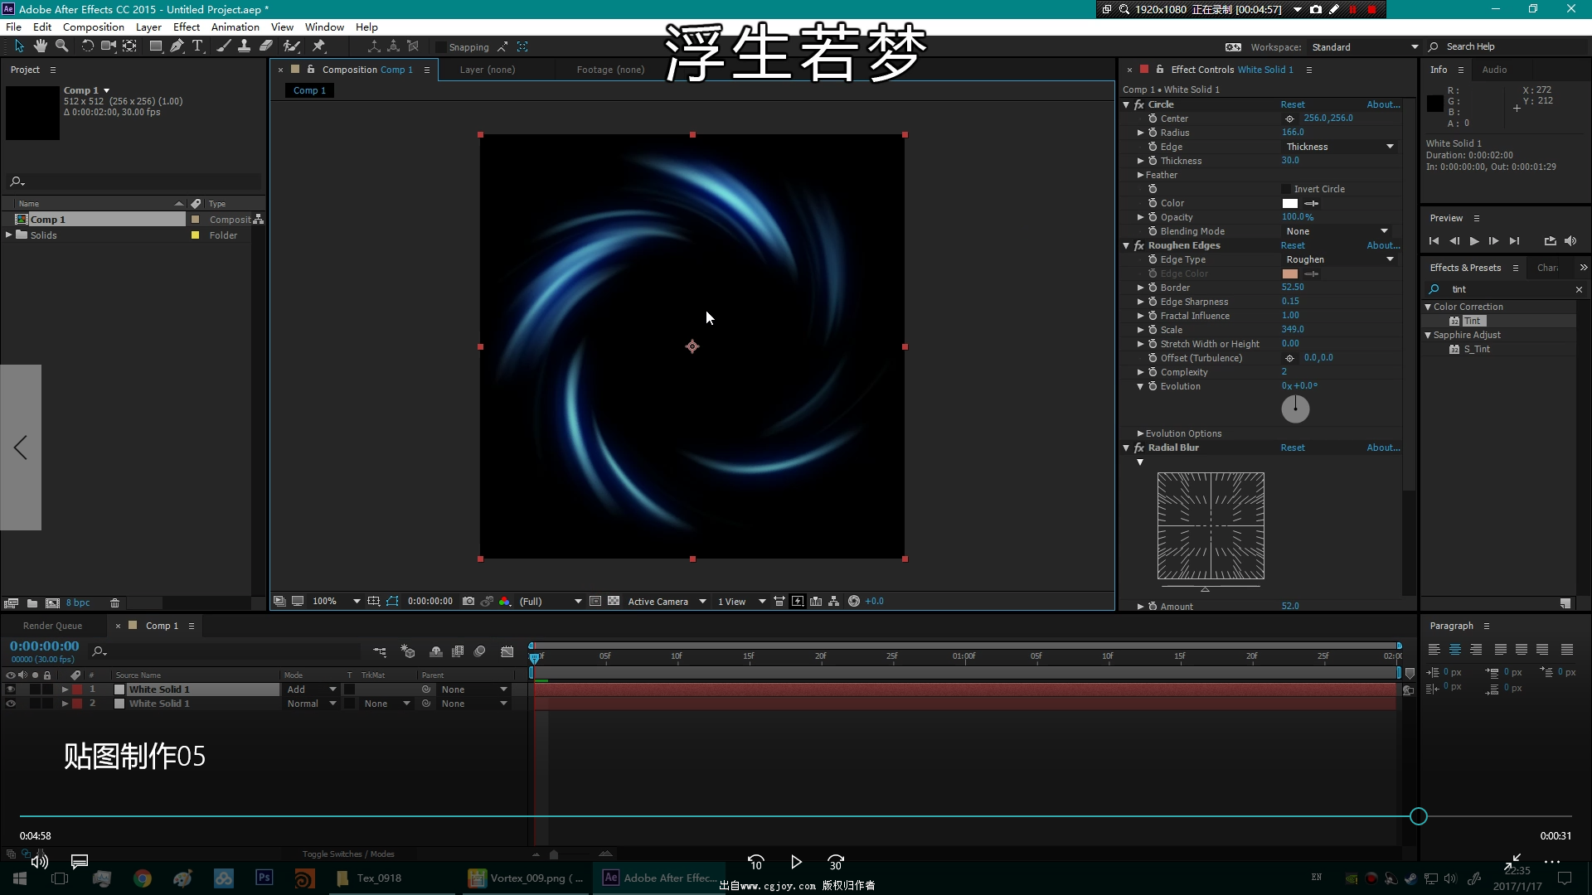
Task: Reset the Radial Blur effect
Action: tap(1293, 447)
